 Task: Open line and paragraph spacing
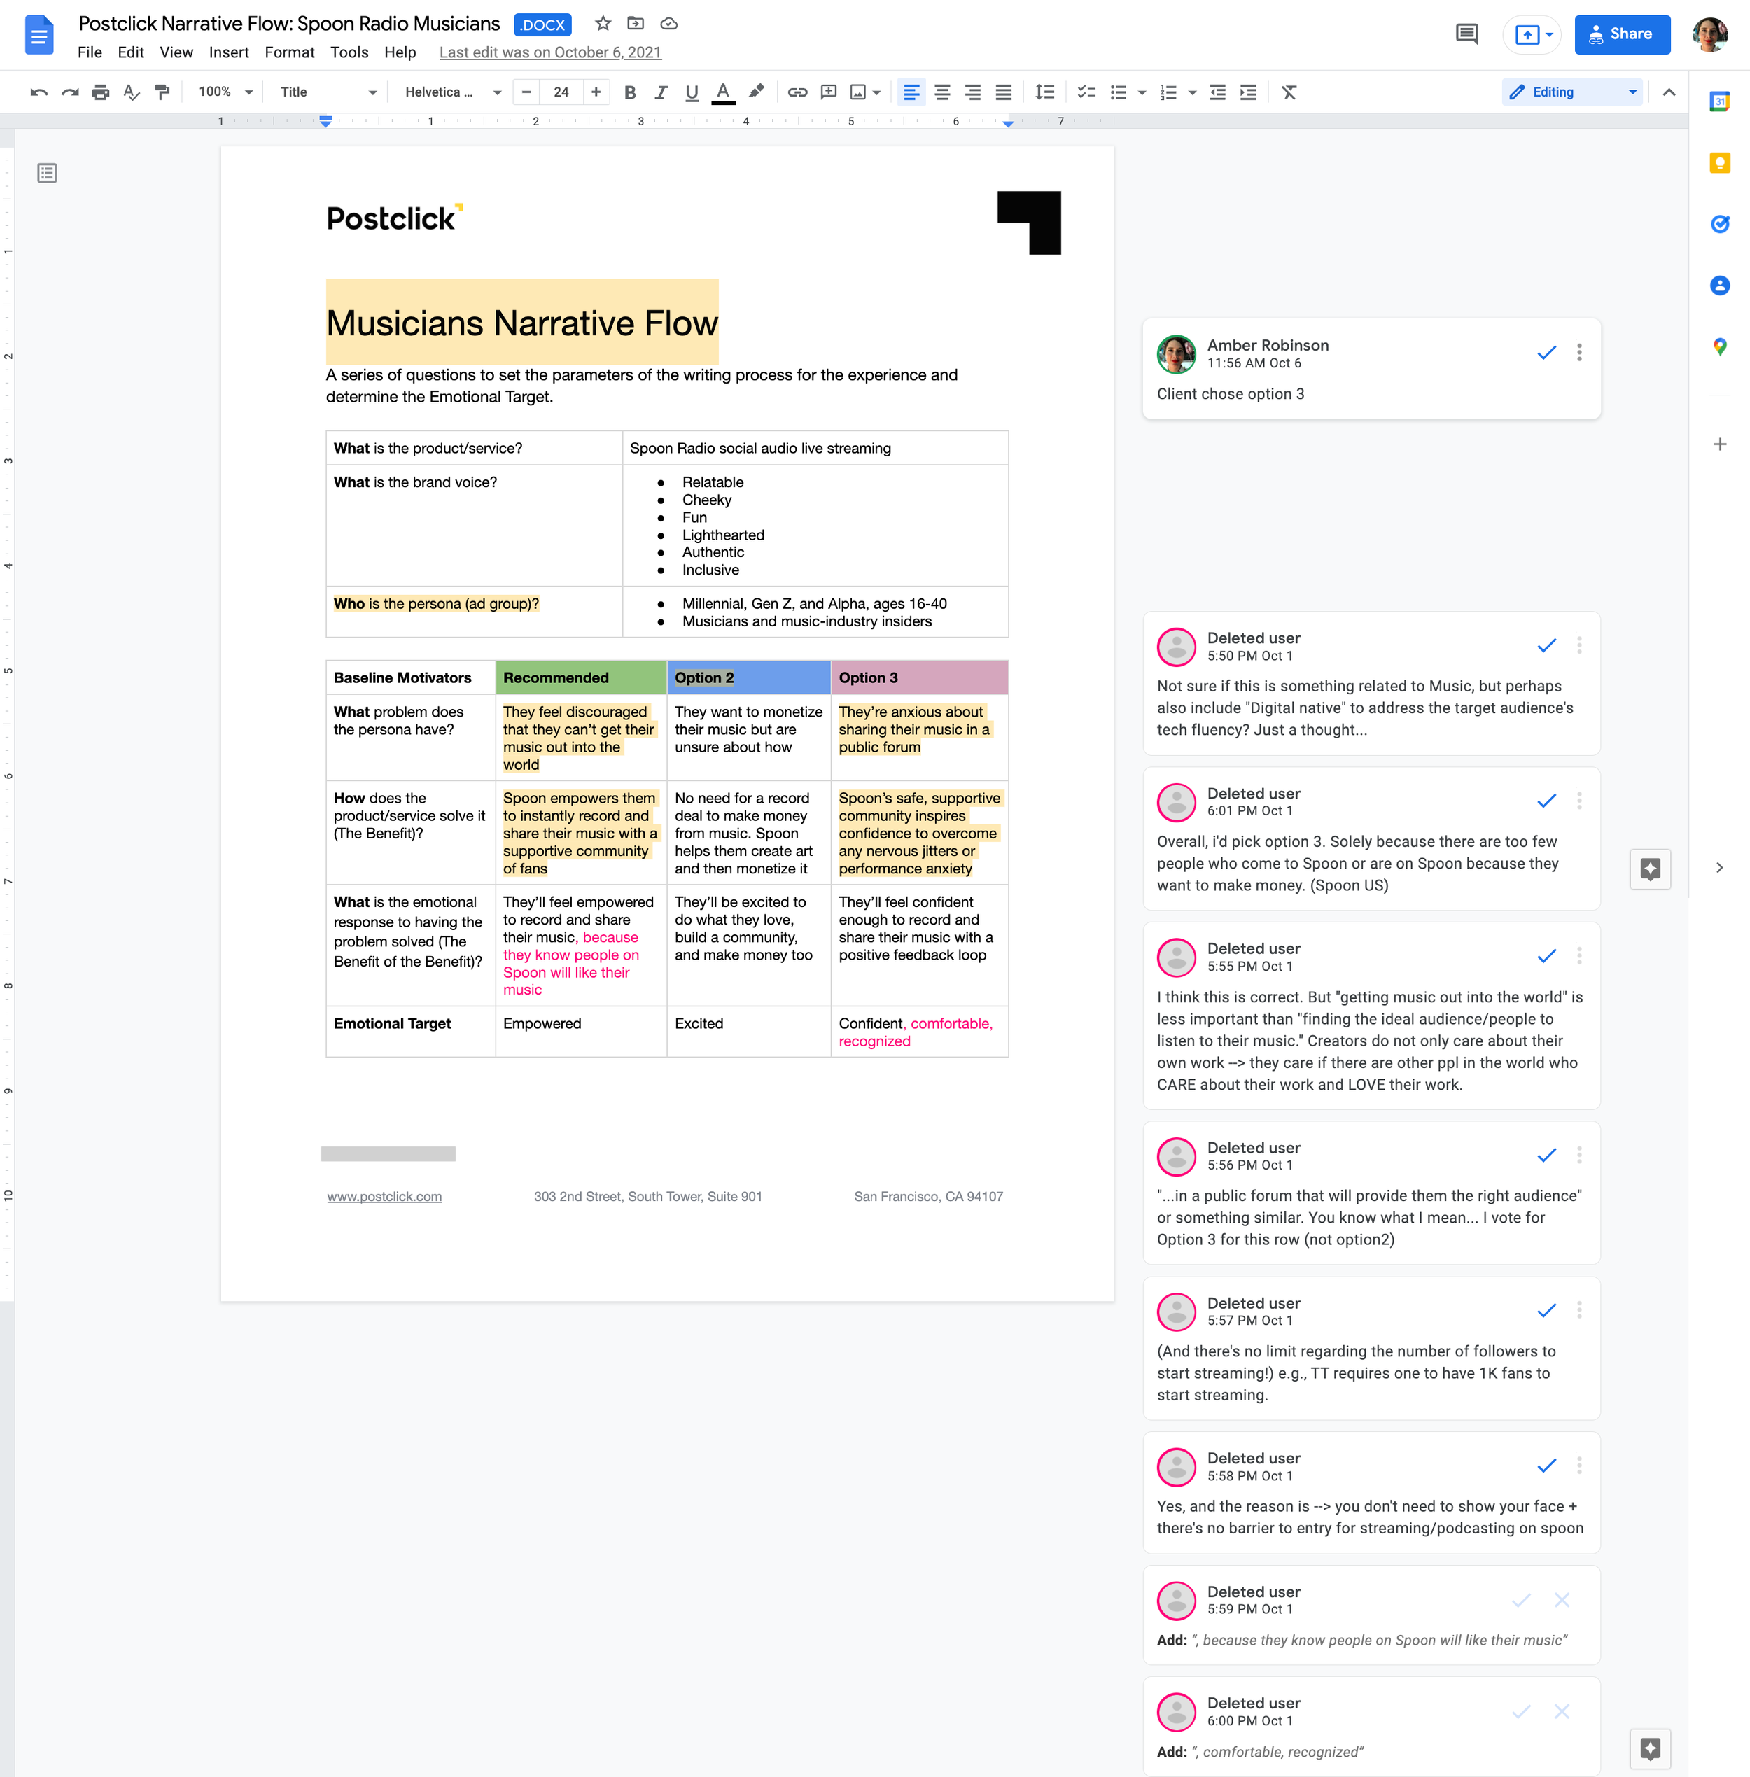1044,92
